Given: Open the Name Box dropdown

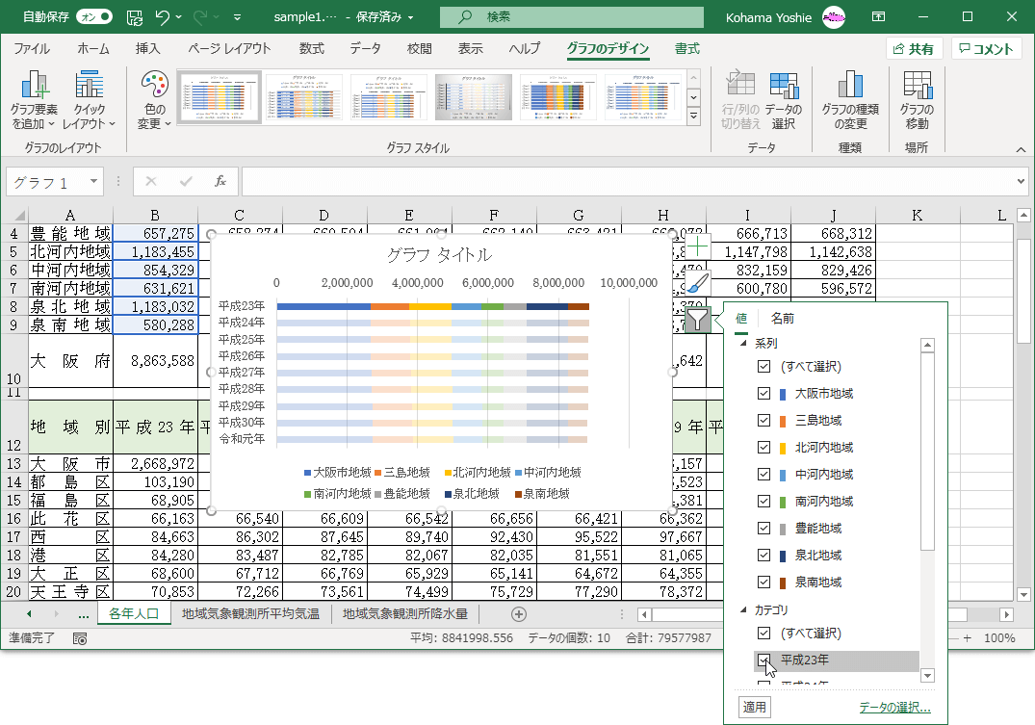Looking at the screenshot, I should (93, 181).
